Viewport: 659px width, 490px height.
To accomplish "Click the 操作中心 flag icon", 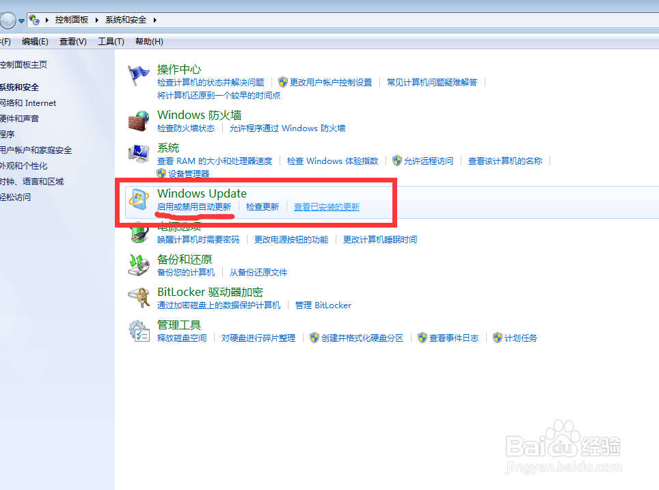I will coord(139,74).
